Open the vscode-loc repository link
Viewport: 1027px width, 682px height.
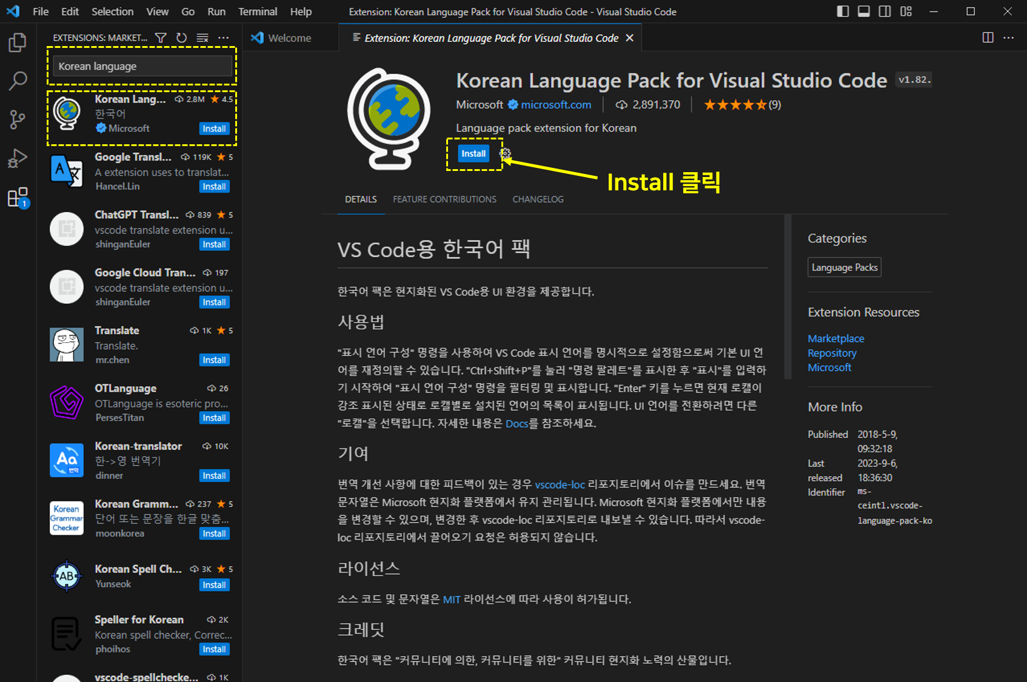click(x=560, y=484)
